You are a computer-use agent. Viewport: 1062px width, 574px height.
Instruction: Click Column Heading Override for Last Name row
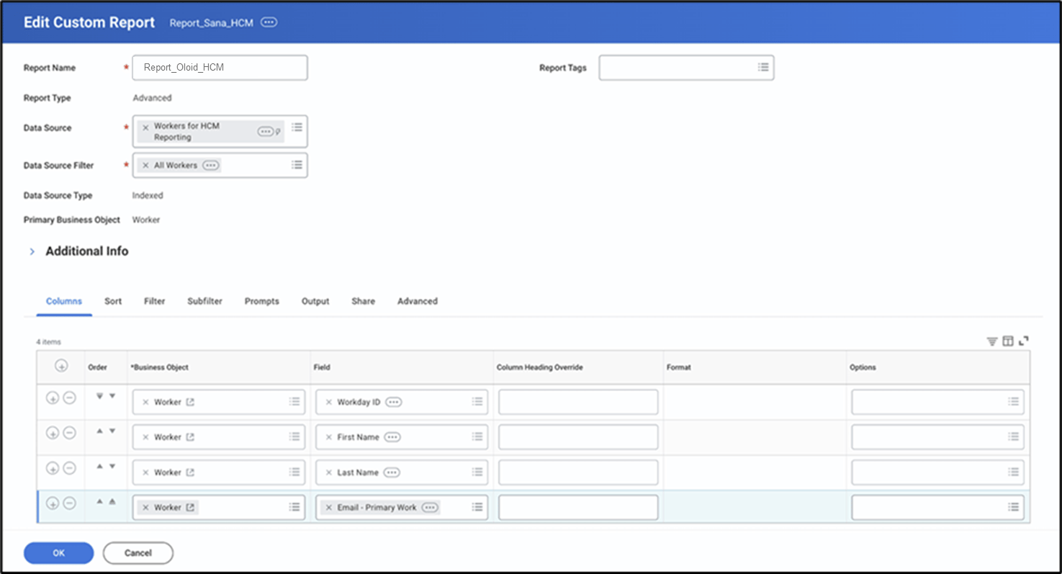pos(578,472)
